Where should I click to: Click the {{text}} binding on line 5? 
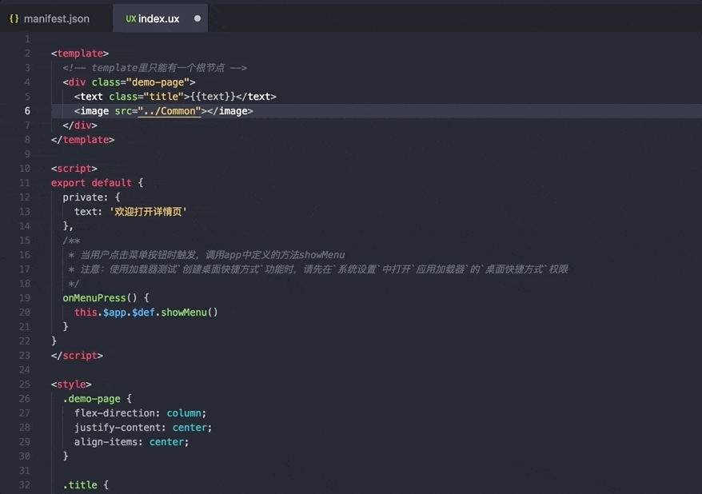point(213,97)
